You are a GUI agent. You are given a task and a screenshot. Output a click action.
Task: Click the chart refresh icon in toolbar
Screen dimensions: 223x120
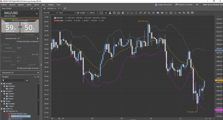101,13
